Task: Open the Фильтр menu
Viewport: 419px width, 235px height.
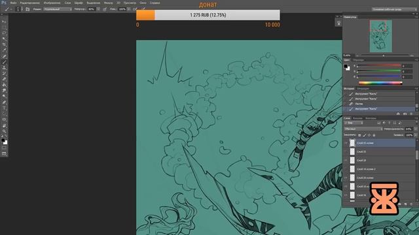Action: coord(108,3)
